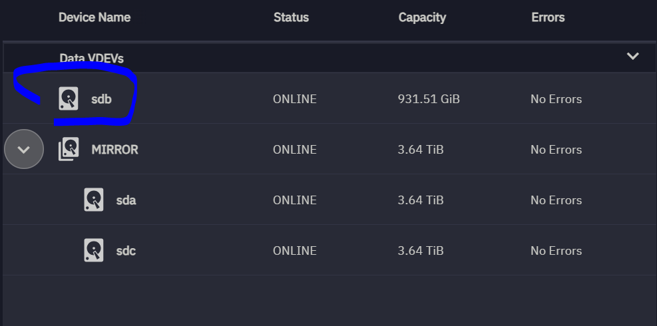This screenshot has width=657, height=326.
Task: Click the Status column header
Action: [291, 17]
